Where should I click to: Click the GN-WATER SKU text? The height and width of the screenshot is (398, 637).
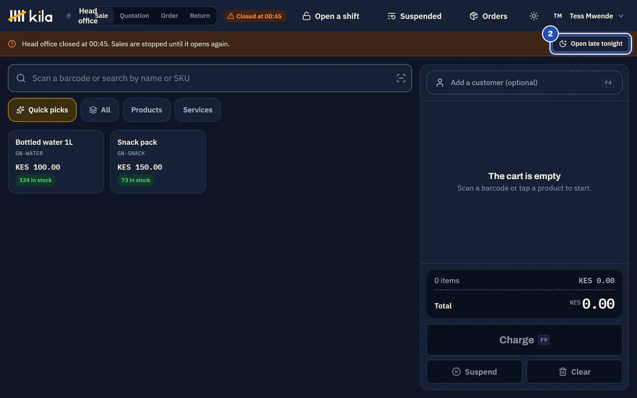[x=29, y=153]
